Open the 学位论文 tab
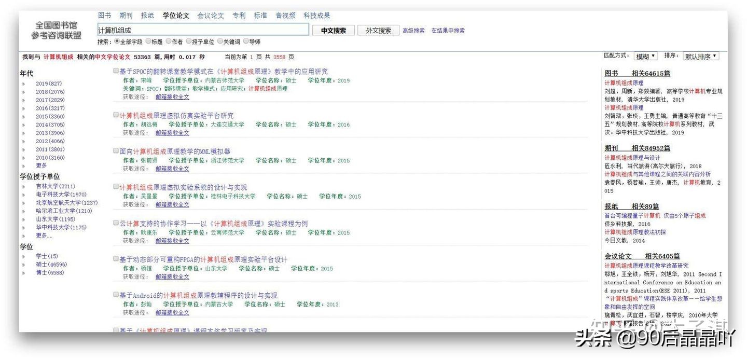 pos(176,15)
